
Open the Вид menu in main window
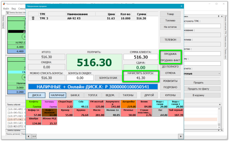[x=14, y=9]
